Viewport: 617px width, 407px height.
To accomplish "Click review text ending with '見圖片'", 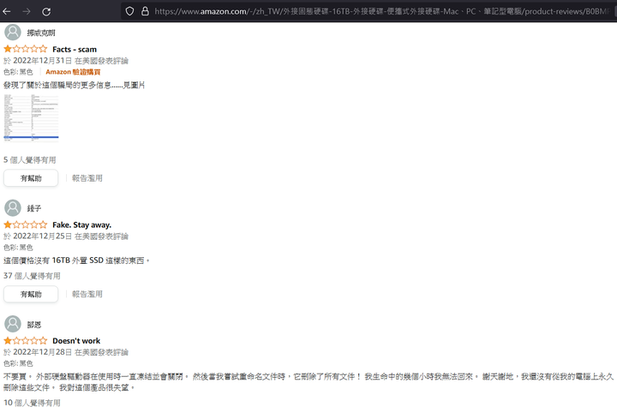I will point(75,85).
